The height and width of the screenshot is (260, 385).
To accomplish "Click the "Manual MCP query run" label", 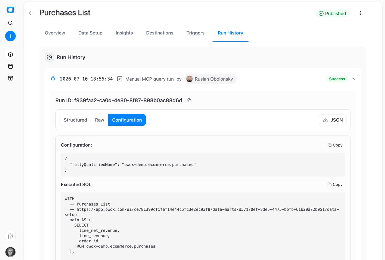I will [x=149, y=79].
